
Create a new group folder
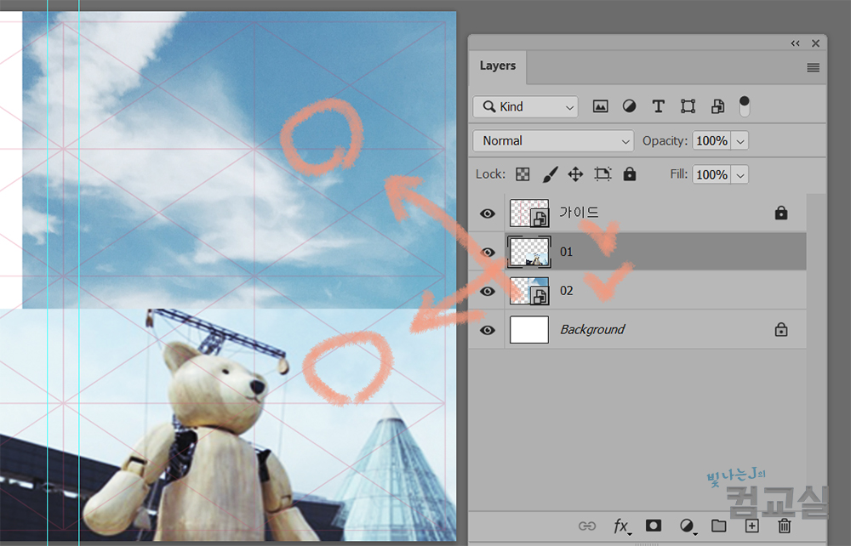click(718, 526)
